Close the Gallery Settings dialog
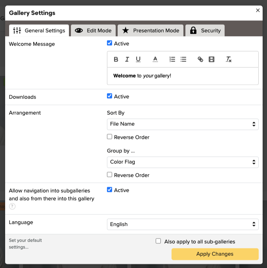 258,10
